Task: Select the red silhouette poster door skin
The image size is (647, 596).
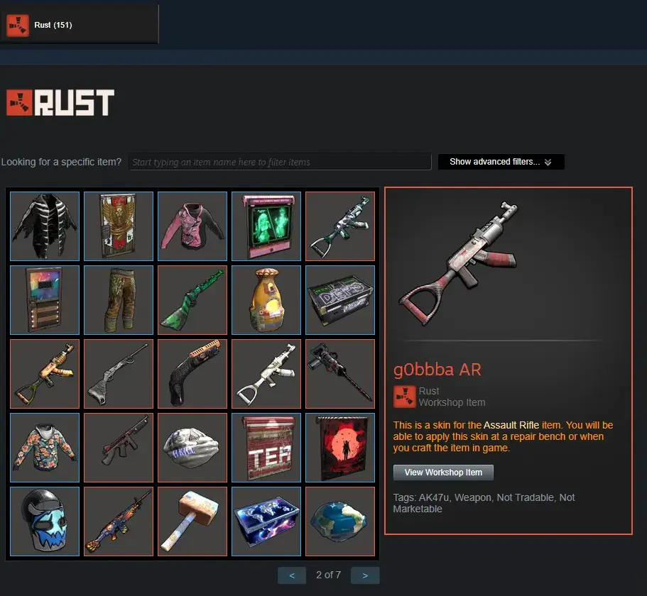Action: pos(340,448)
